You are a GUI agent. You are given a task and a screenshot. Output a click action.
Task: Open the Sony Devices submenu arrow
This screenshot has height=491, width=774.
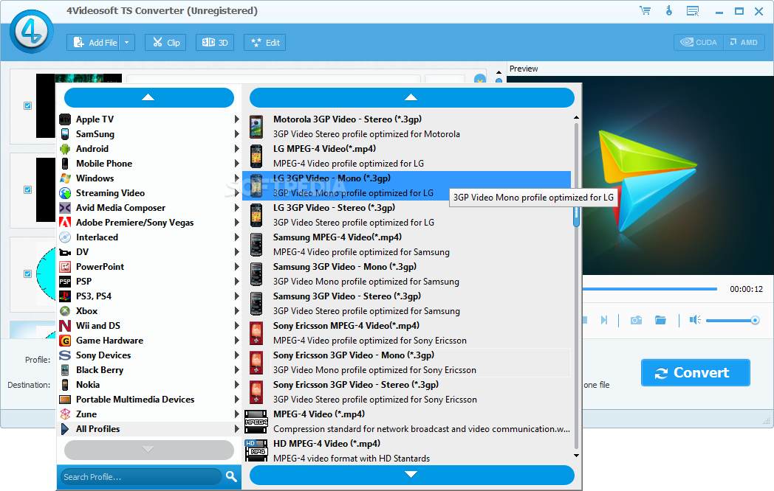pos(236,355)
